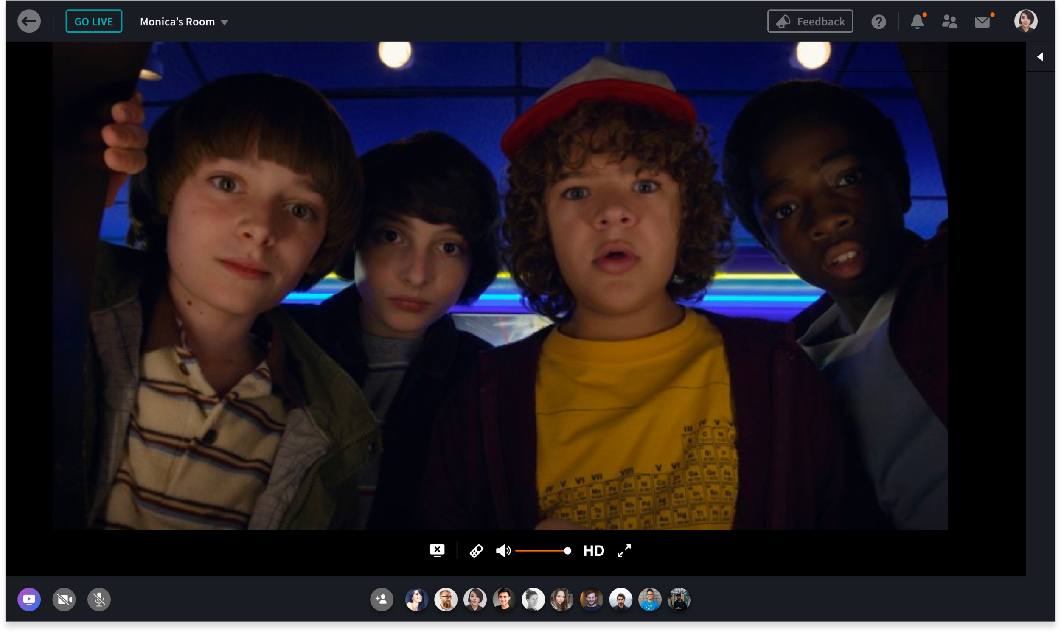Viewport: 1061px width, 633px height.
Task: Open the friends list icon
Action: point(949,22)
